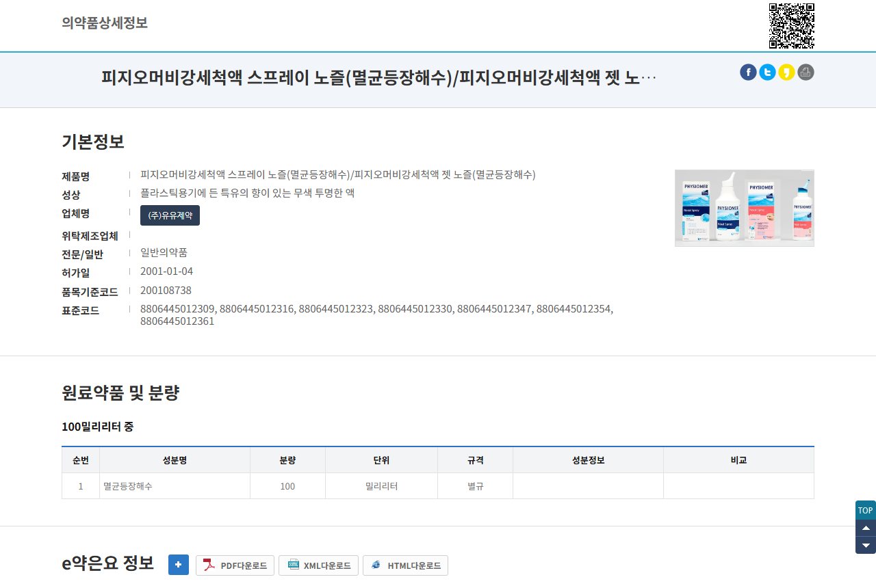Download the XML via XML다운로드
The height and width of the screenshot is (588, 876).
[318, 565]
